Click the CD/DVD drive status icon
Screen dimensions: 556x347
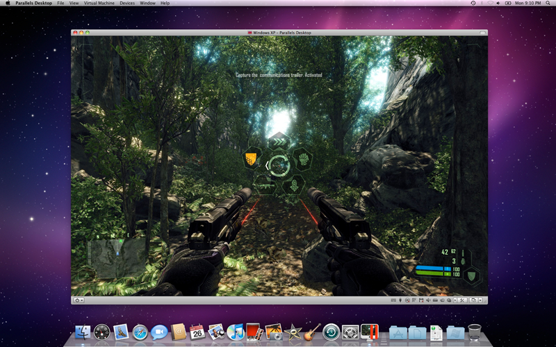tap(407, 301)
